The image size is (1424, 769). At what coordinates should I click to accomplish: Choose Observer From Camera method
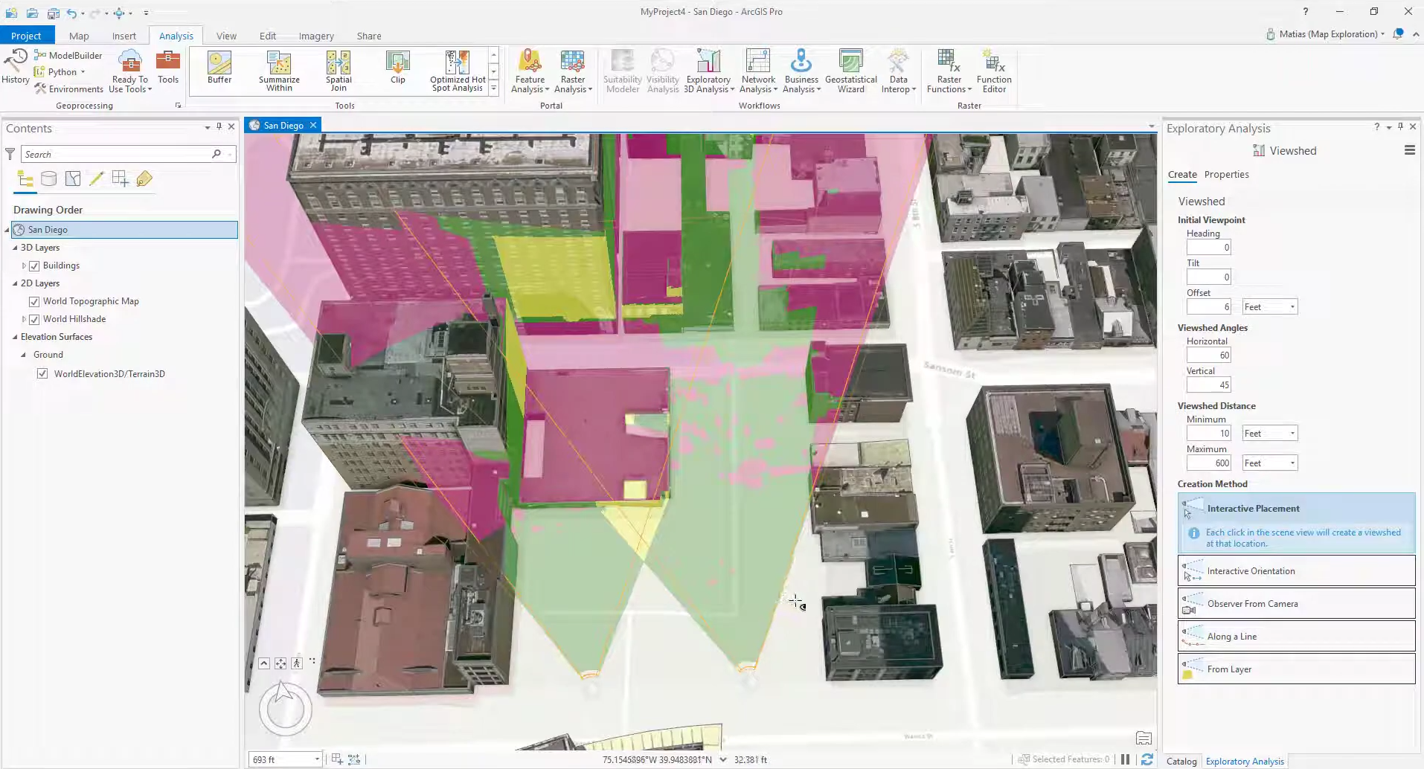[x=1296, y=604]
